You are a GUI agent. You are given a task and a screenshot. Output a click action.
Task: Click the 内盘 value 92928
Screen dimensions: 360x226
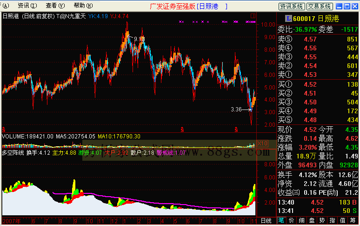click(x=349, y=165)
